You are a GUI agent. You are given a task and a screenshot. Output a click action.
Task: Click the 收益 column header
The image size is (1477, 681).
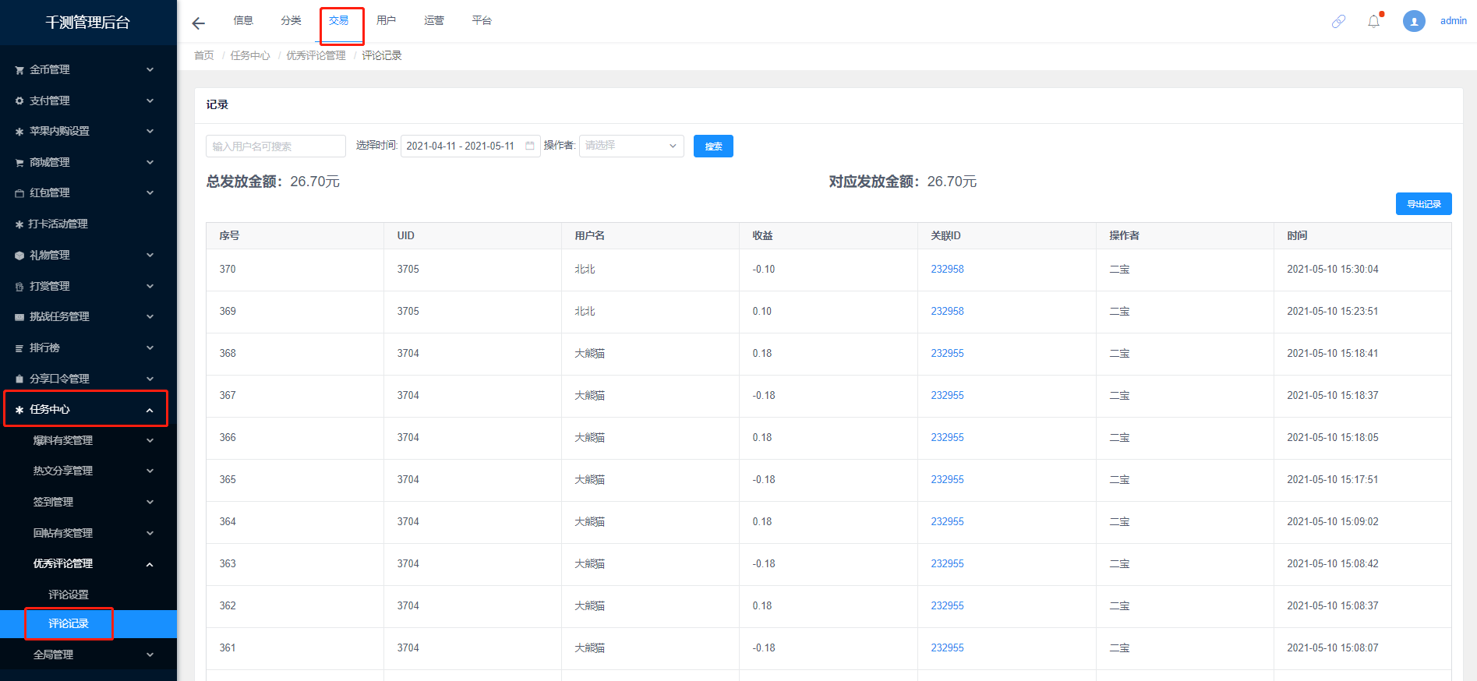[762, 235]
